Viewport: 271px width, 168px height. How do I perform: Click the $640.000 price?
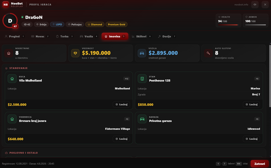tap(16, 139)
